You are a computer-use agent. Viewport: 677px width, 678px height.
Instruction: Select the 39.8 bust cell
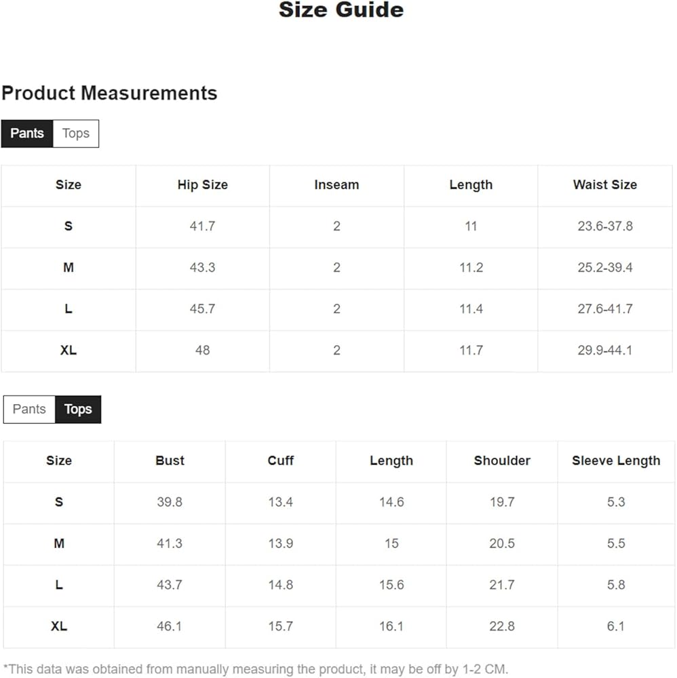click(170, 502)
